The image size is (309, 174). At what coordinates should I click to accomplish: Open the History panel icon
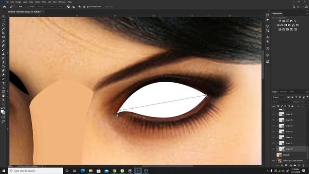tap(267, 15)
